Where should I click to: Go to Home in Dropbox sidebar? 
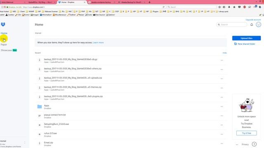[4, 33]
